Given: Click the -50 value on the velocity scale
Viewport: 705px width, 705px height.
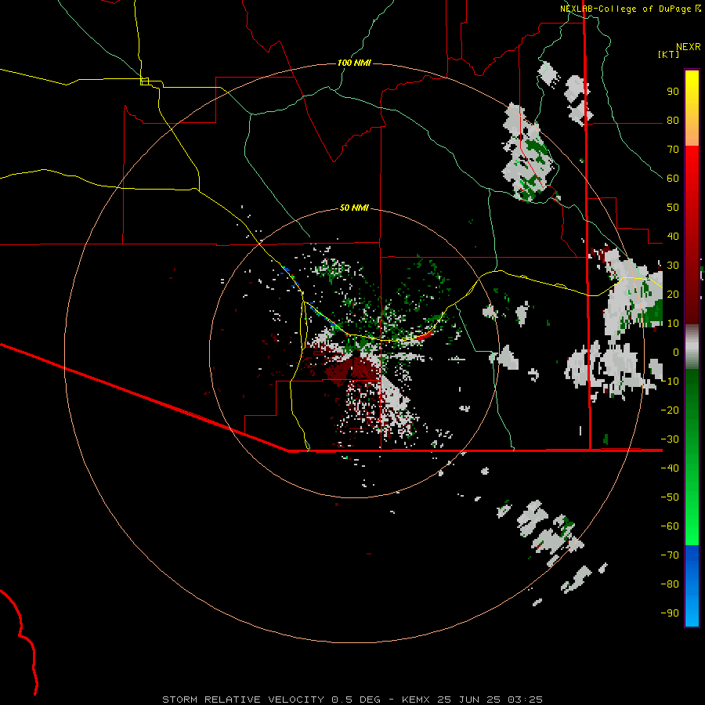Looking at the screenshot, I should tap(670, 497).
